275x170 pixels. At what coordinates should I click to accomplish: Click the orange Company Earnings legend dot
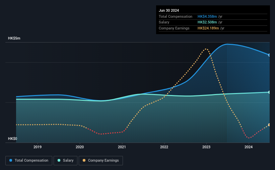pos(84,160)
